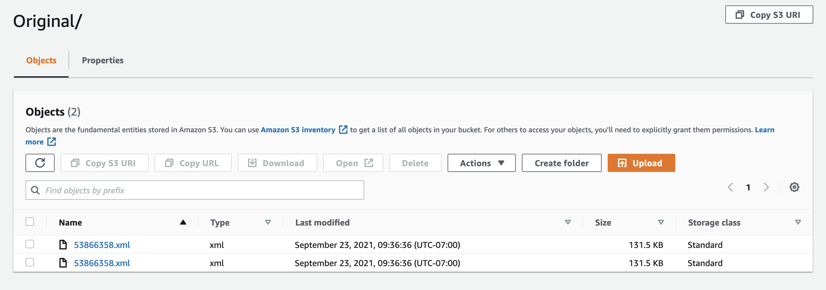Check the box for the second 53866358.xml row
Screen dimensions: 826x290
[x=30, y=262]
